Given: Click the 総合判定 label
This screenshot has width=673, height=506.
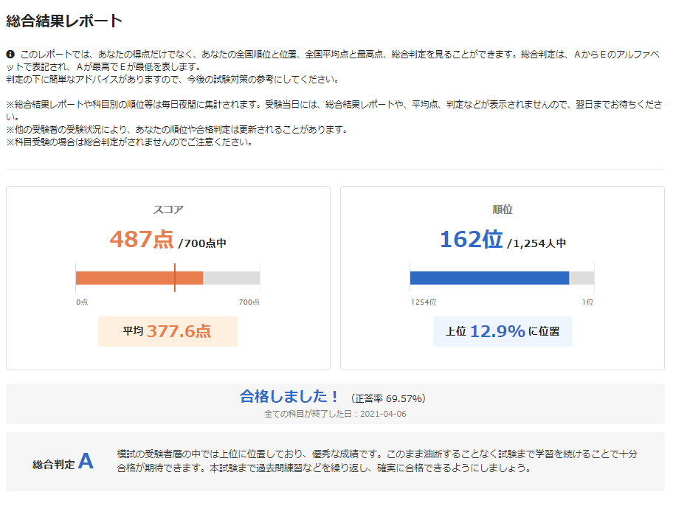Looking at the screenshot, I should pyautogui.click(x=54, y=465).
